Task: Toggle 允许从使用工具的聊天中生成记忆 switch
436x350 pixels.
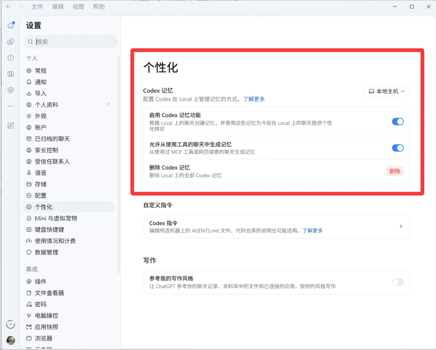Action: pyautogui.click(x=398, y=148)
